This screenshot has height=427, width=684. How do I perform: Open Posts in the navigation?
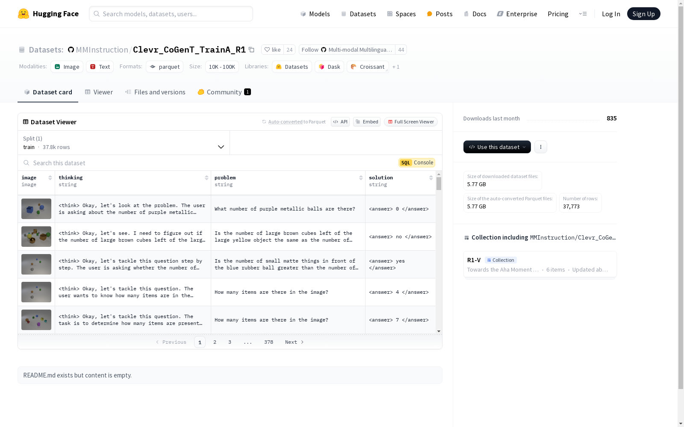(x=440, y=14)
